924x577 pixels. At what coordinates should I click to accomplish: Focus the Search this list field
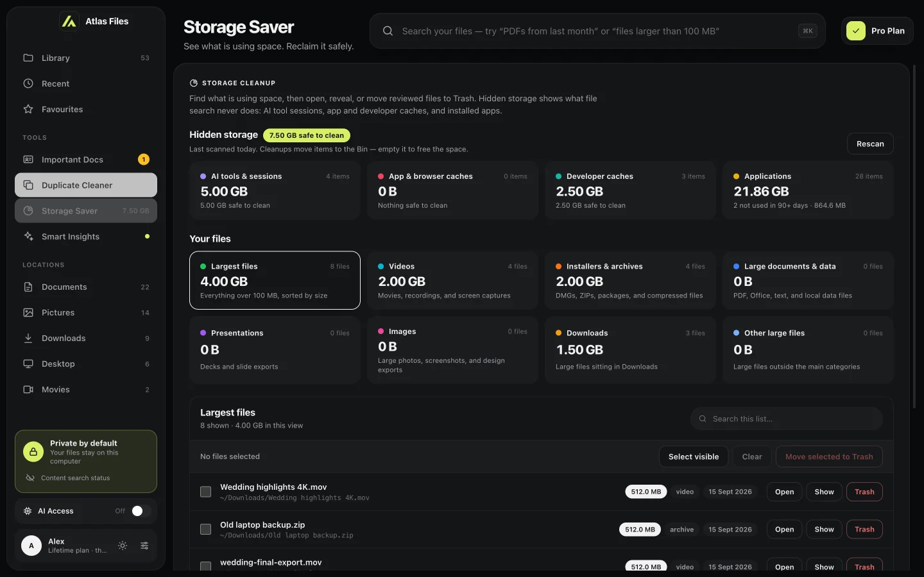(787, 419)
